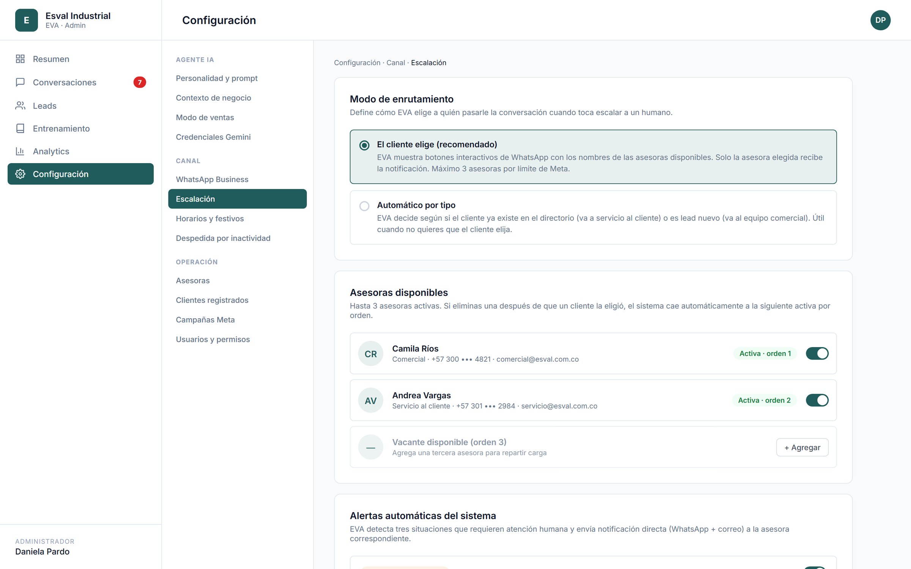Image resolution: width=911 pixels, height=569 pixels.
Task: Click the + Agregar button
Action: [x=802, y=447]
